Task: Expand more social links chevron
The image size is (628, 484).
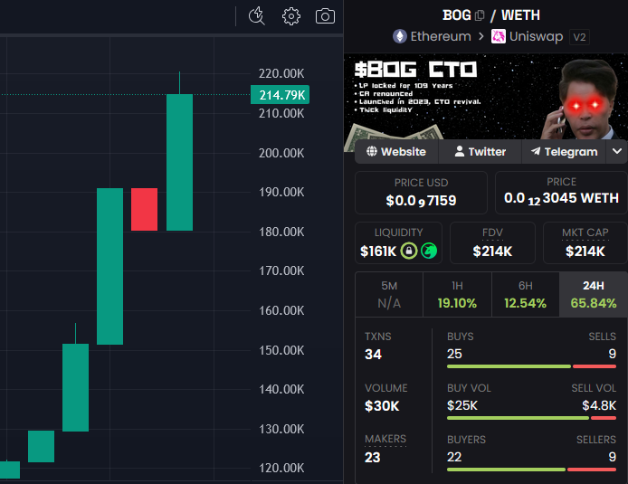Action: (x=617, y=151)
